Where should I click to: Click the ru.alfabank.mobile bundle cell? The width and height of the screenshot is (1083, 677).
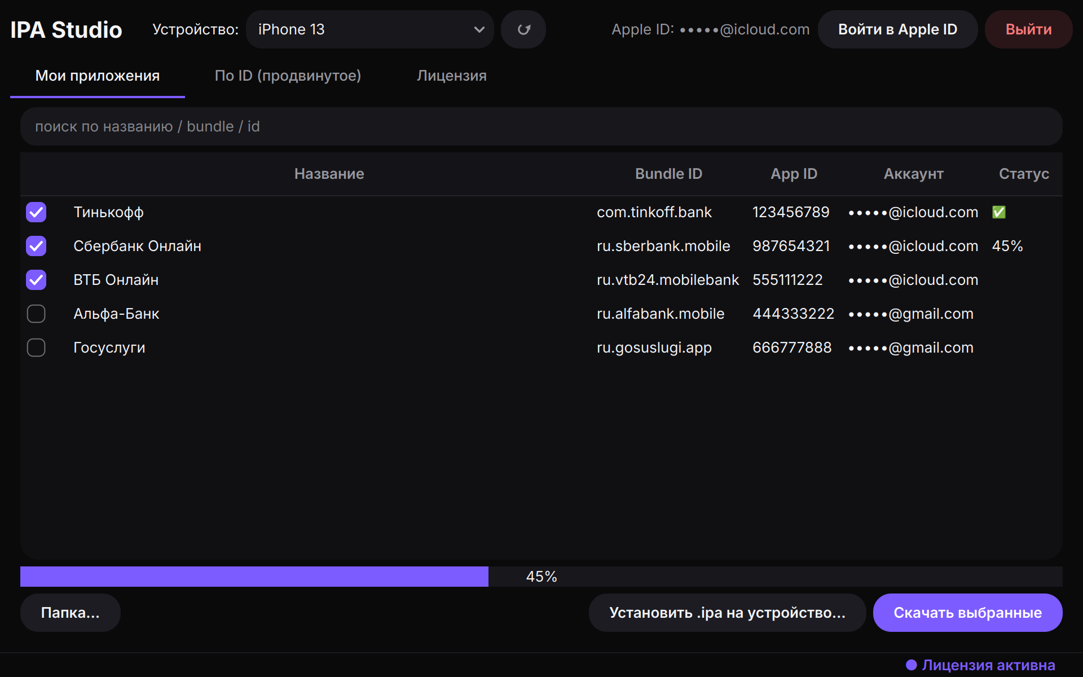[x=661, y=314]
